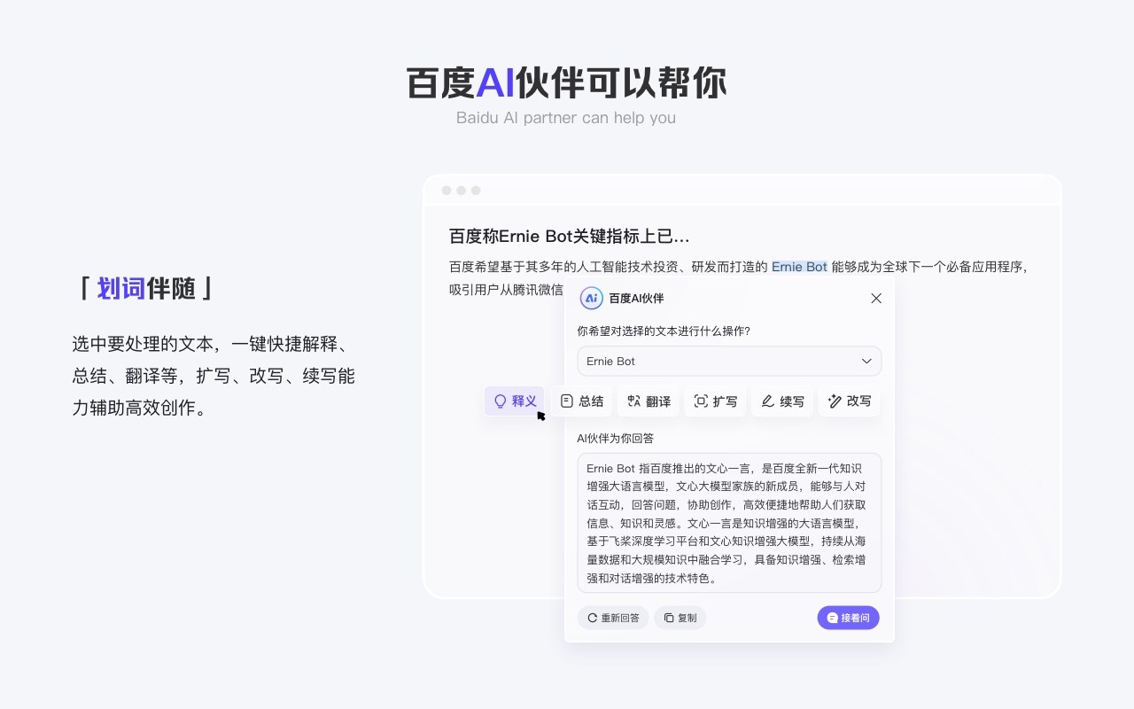Activate the 扩写 expand-writing tool

[715, 401]
